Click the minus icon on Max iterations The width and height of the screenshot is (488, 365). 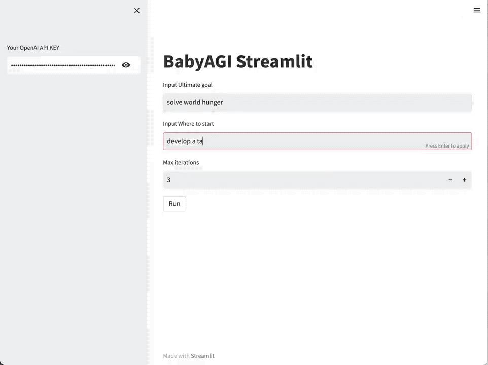(x=450, y=179)
